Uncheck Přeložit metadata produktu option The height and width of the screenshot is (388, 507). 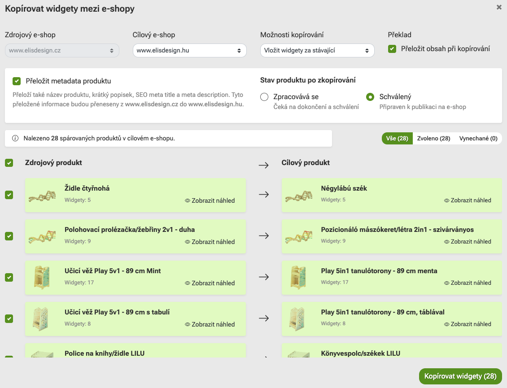point(17,81)
